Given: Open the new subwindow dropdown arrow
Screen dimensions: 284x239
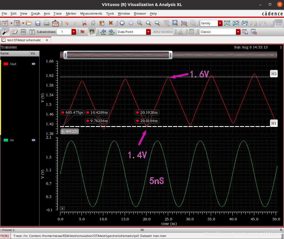Looking at the screenshot, I should pyautogui.click(x=23, y=23).
